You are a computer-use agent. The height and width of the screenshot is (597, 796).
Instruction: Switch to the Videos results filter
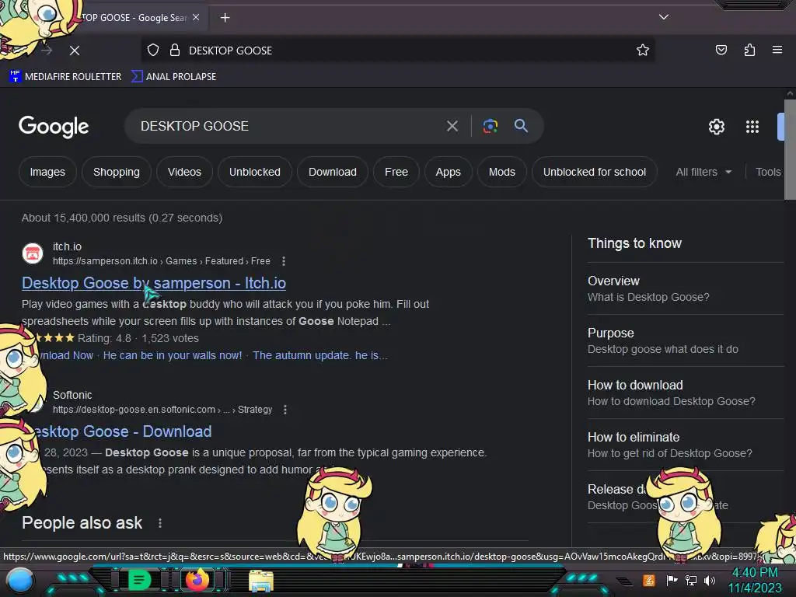tap(184, 172)
